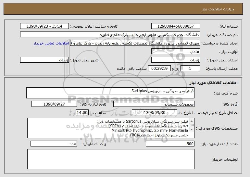Viewport: 250px width, 177px height.
Task: Click the time field 14:00
Action: (x=82, y=113)
